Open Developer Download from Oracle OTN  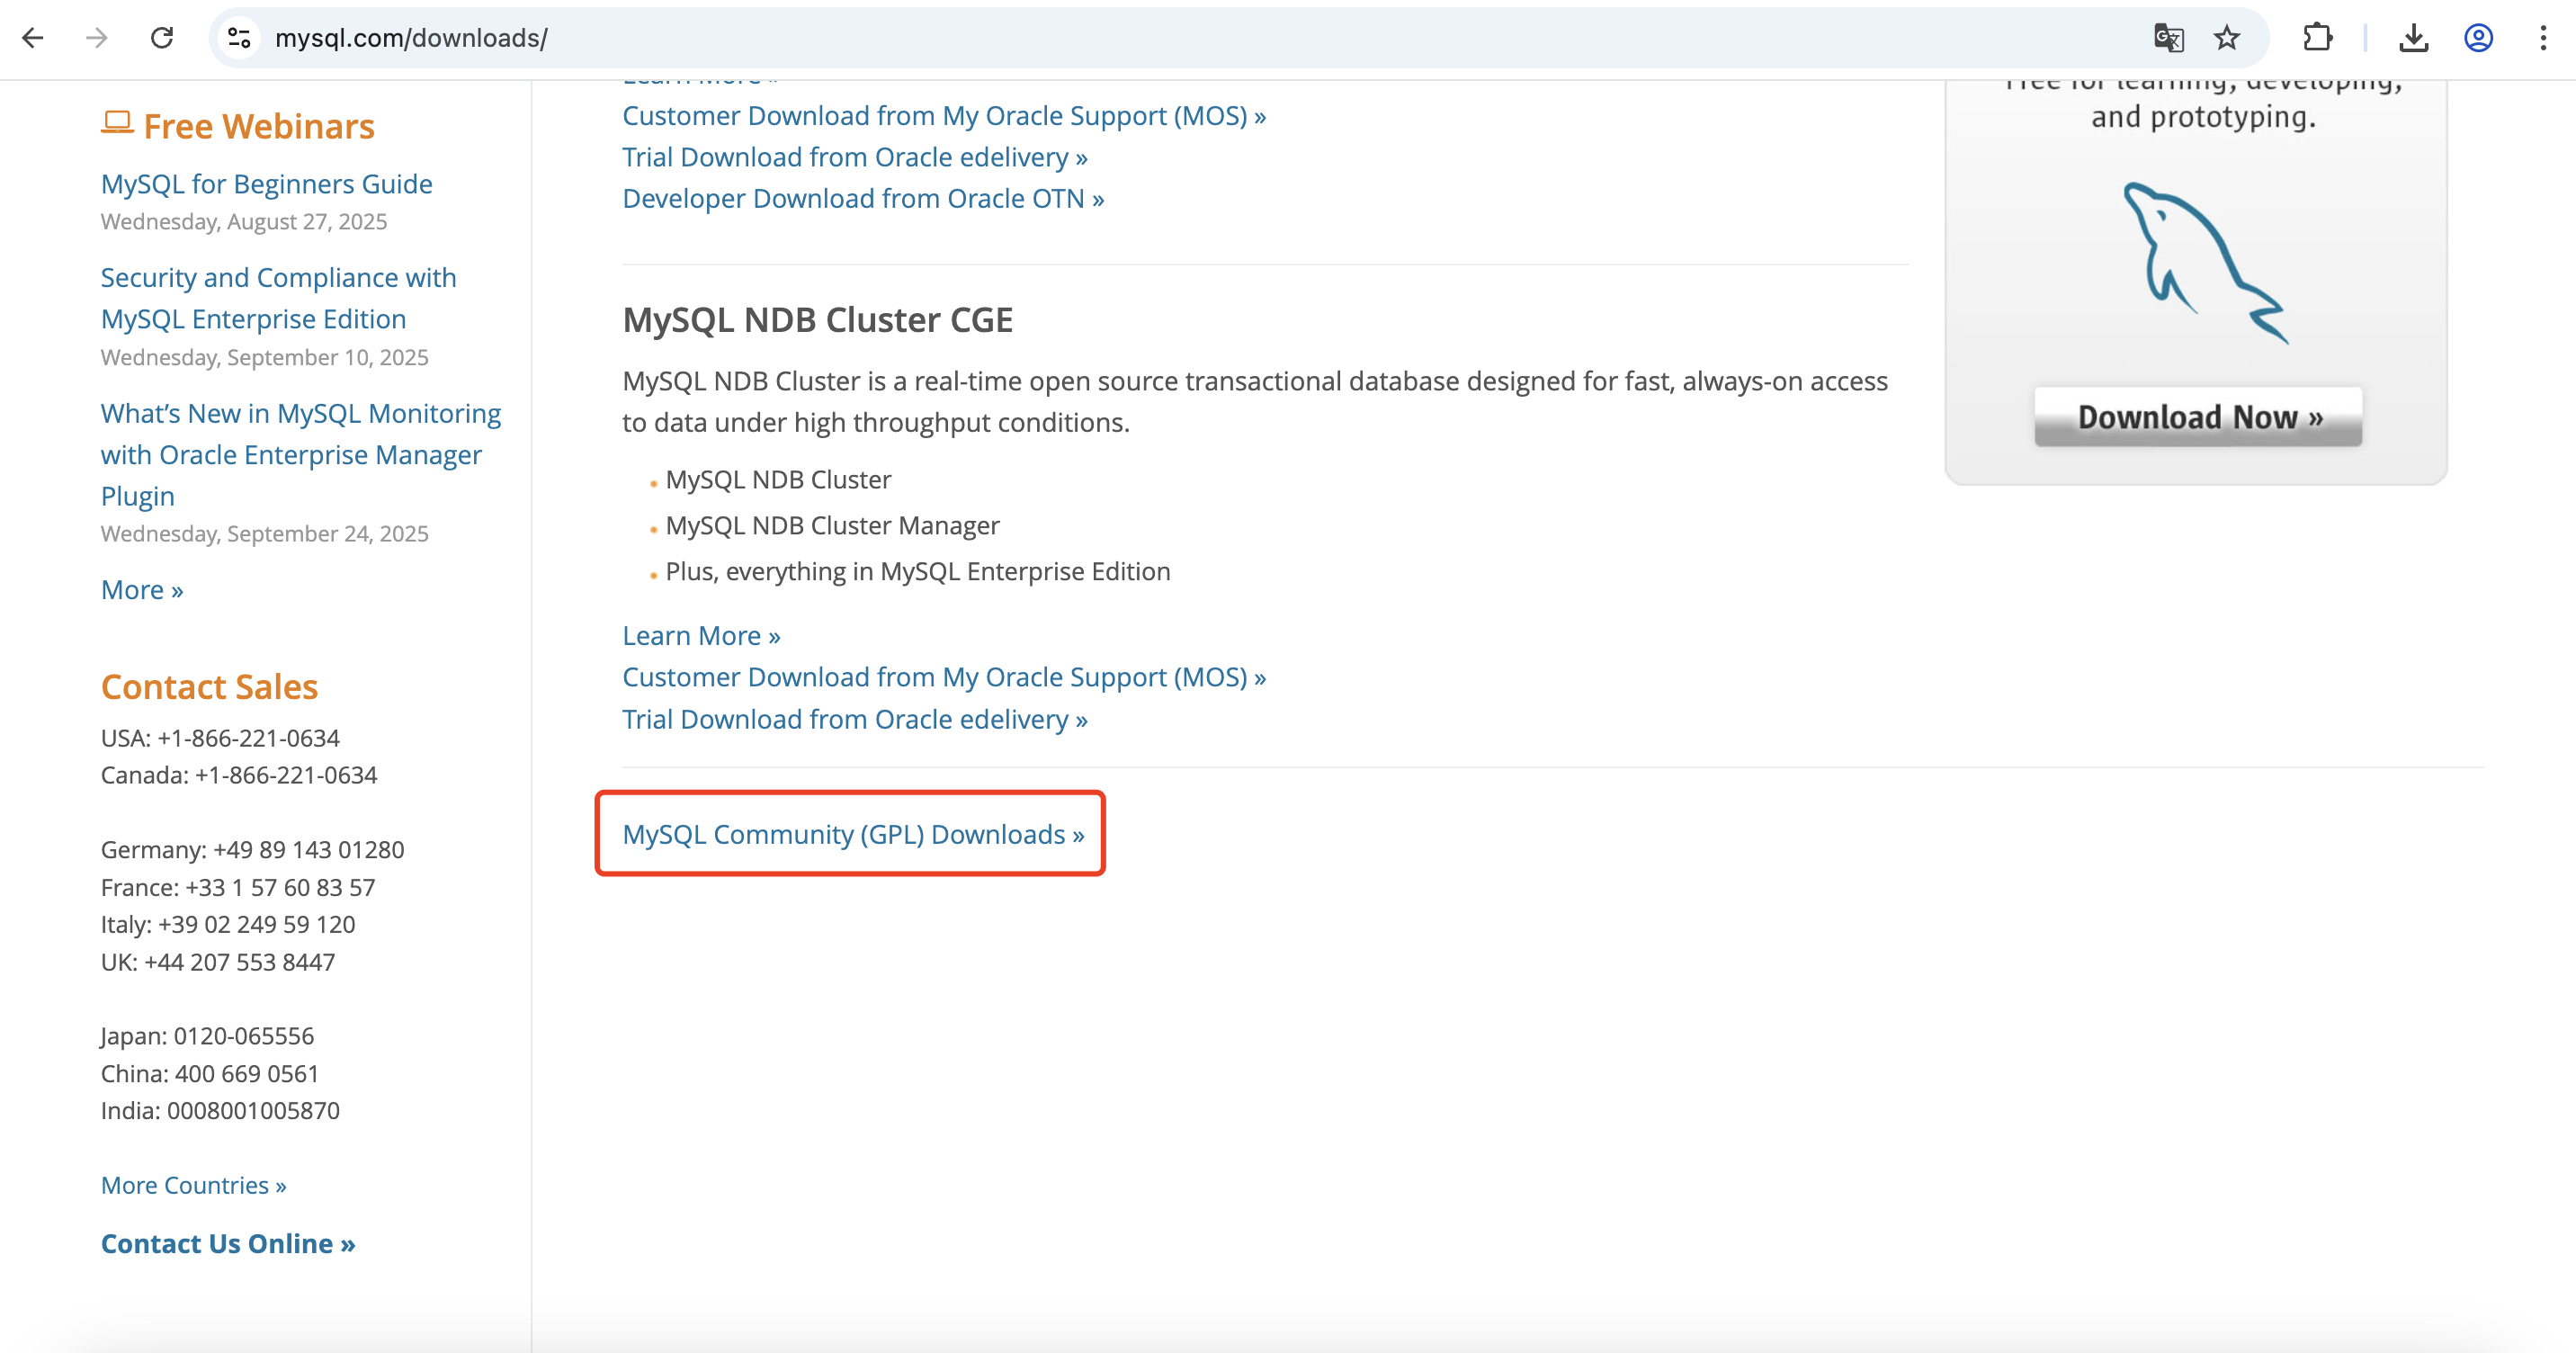coord(863,198)
